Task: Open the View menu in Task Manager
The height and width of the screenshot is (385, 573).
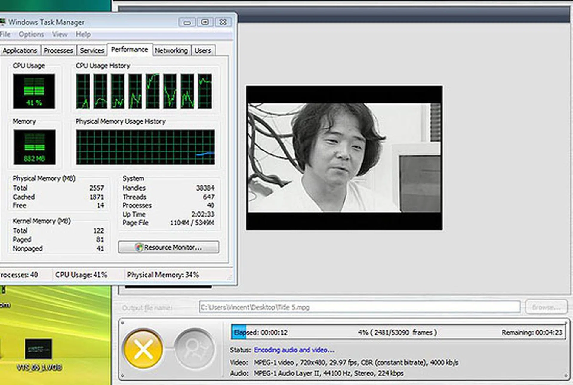Action: pyautogui.click(x=60, y=34)
